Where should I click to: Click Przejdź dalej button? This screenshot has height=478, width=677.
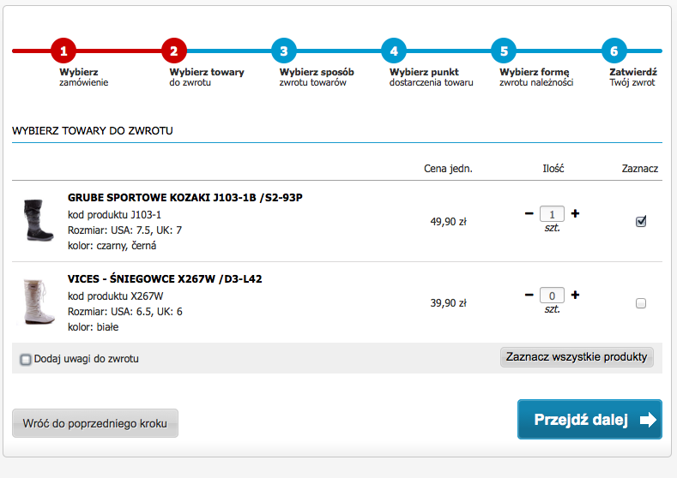pos(589,420)
